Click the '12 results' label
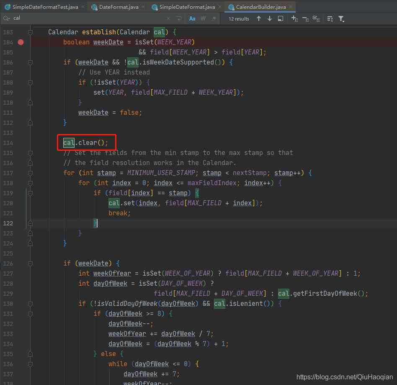This screenshot has height=385, width=397. (x=239, y=19)
